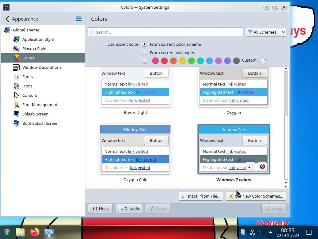Launch Firefox from the taskbar

coord(35,232)
